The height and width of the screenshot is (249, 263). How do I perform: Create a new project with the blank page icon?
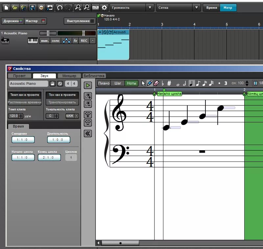(x=6, y=8)
